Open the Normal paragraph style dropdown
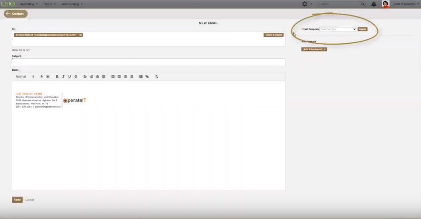This screenshot has width=421, height=219. 25,76
